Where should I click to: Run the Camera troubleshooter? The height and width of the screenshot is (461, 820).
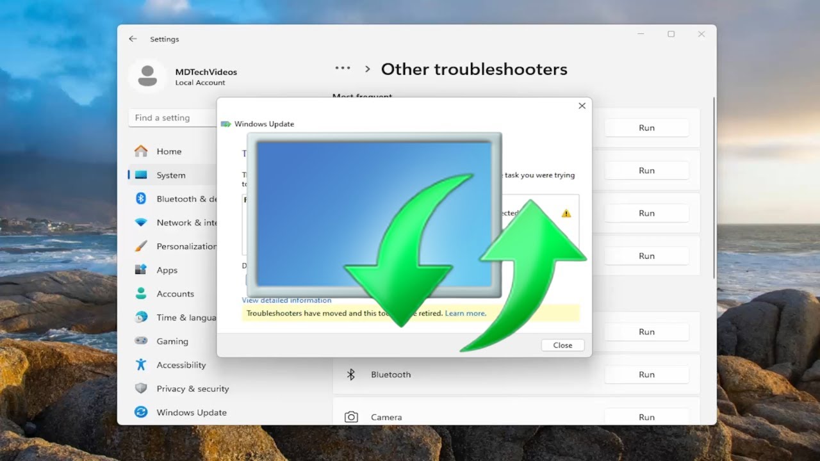click(x=646, y=417)
